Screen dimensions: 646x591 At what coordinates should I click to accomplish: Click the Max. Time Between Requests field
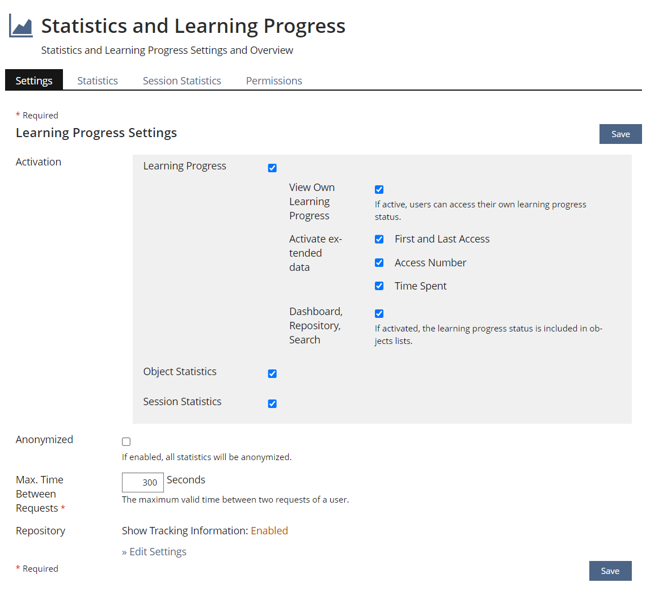(143, 483)
